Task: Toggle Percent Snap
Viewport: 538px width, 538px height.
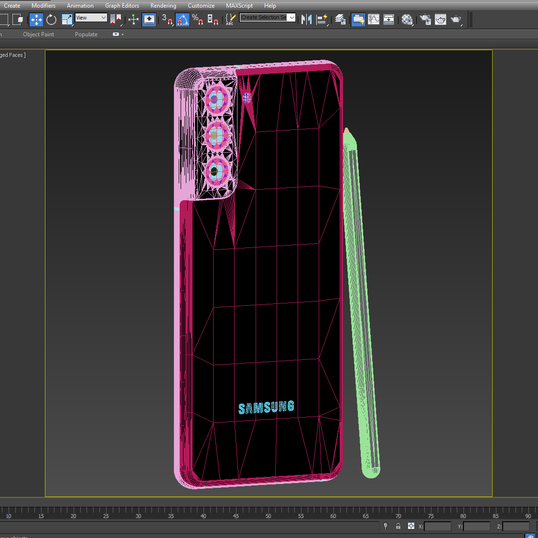Action: click(x=197, y=20)
